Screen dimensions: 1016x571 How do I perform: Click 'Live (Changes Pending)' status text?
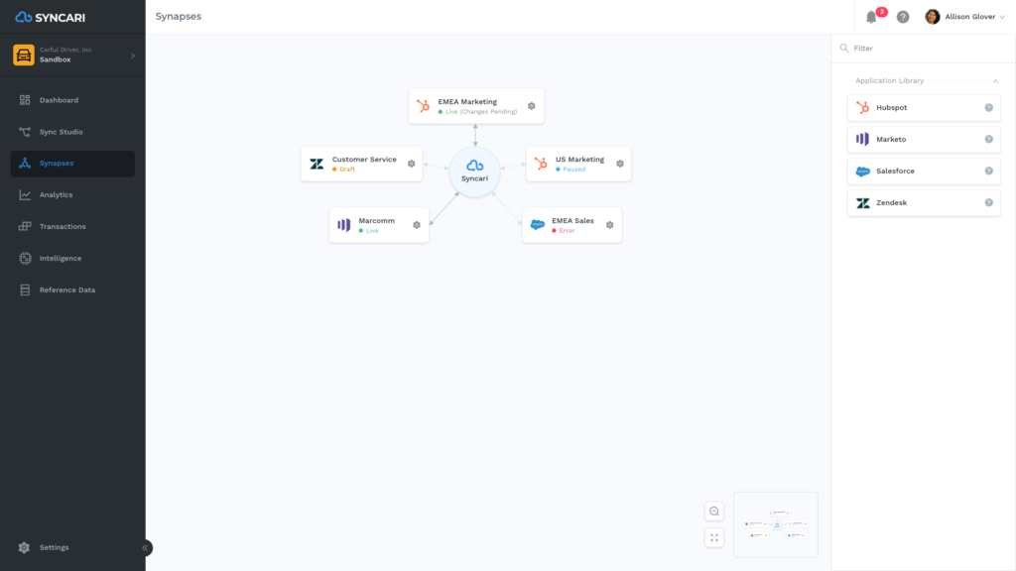[481, 112]
